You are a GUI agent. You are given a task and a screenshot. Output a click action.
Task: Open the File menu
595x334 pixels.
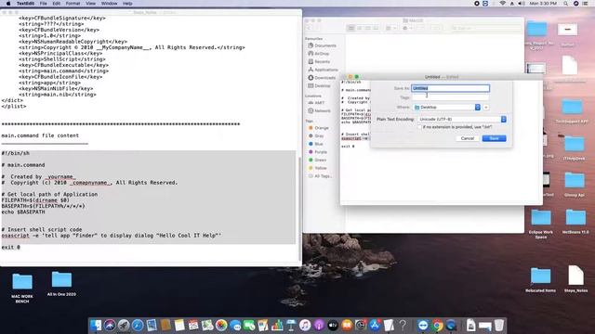44,4
